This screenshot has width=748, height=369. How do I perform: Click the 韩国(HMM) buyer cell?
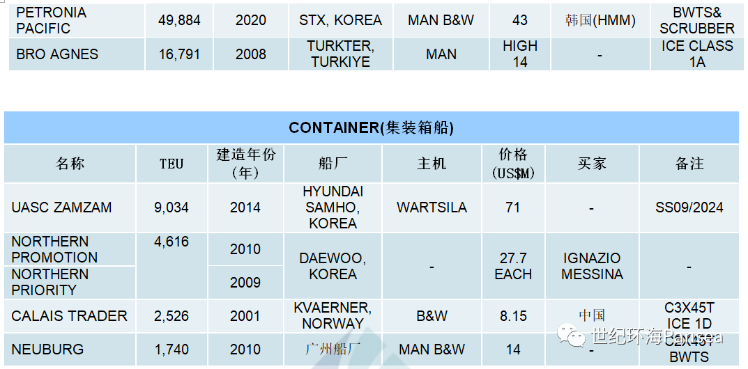click(600, 20)
